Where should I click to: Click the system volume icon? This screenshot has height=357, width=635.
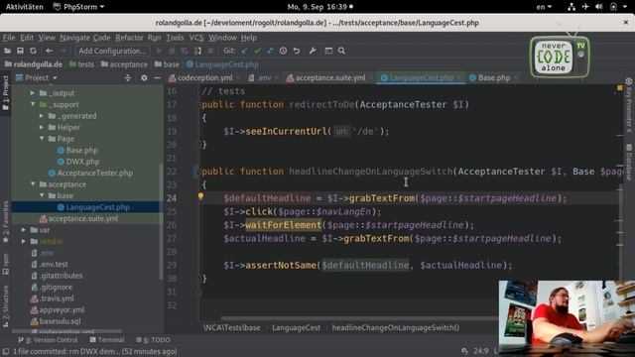[599, 7]
